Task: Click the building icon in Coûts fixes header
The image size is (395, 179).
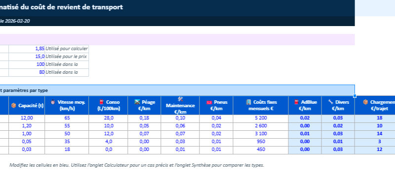Action: pyautogui.click(x=249, y=102)
